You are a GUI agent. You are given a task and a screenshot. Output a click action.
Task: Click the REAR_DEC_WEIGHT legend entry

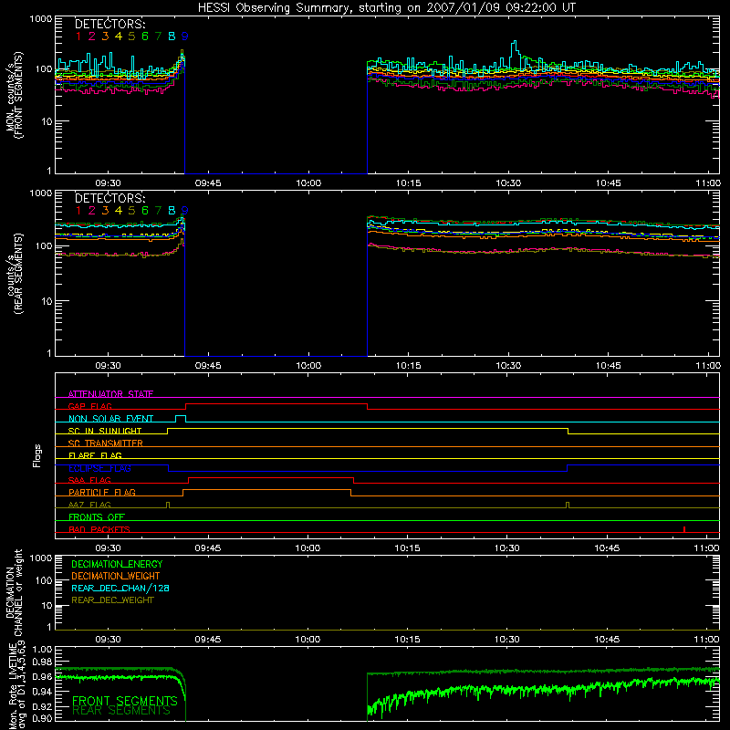click(x=112, y=600)
